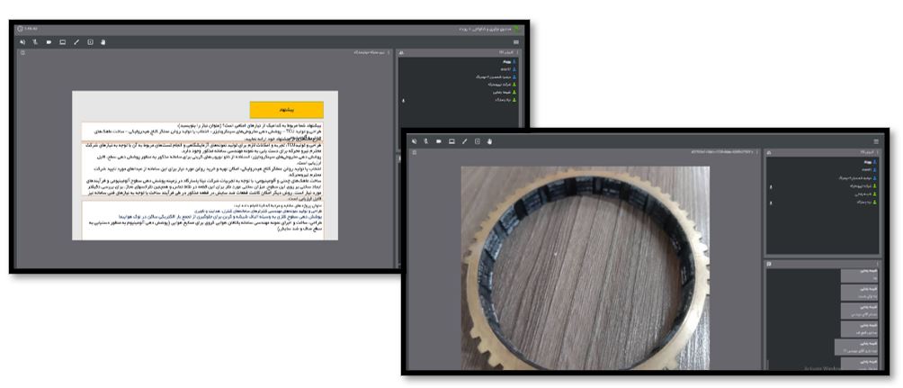Start the webcam in the left meeting window
This screenshot has width=903, height=388.
49,42
